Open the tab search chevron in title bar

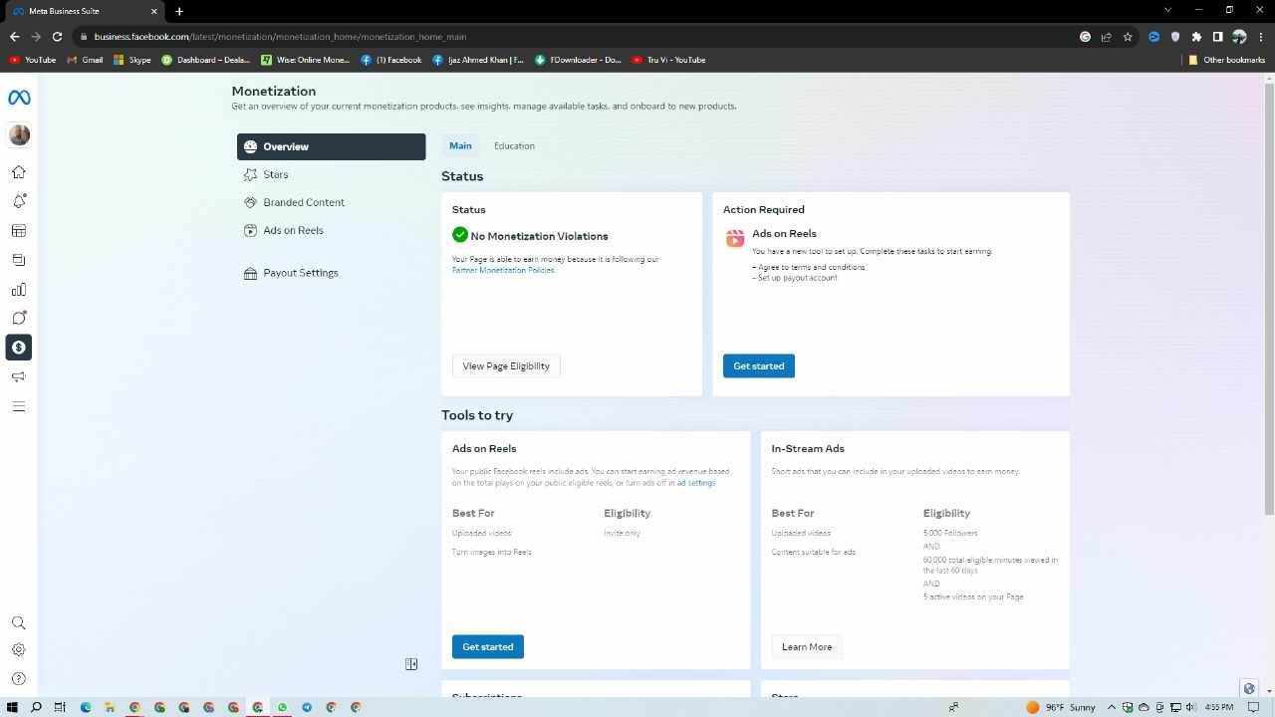coord(1167,10)
